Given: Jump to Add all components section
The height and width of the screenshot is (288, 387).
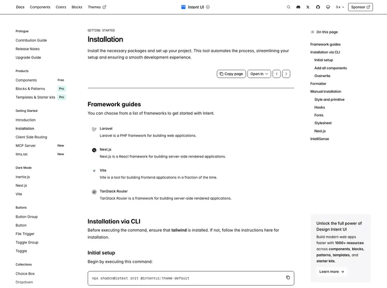Looking at the screenshot, I should click(331, 68).
